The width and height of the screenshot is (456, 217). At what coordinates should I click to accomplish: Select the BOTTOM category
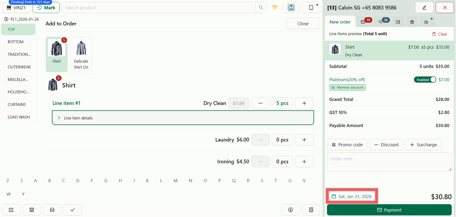pos(18,42)
